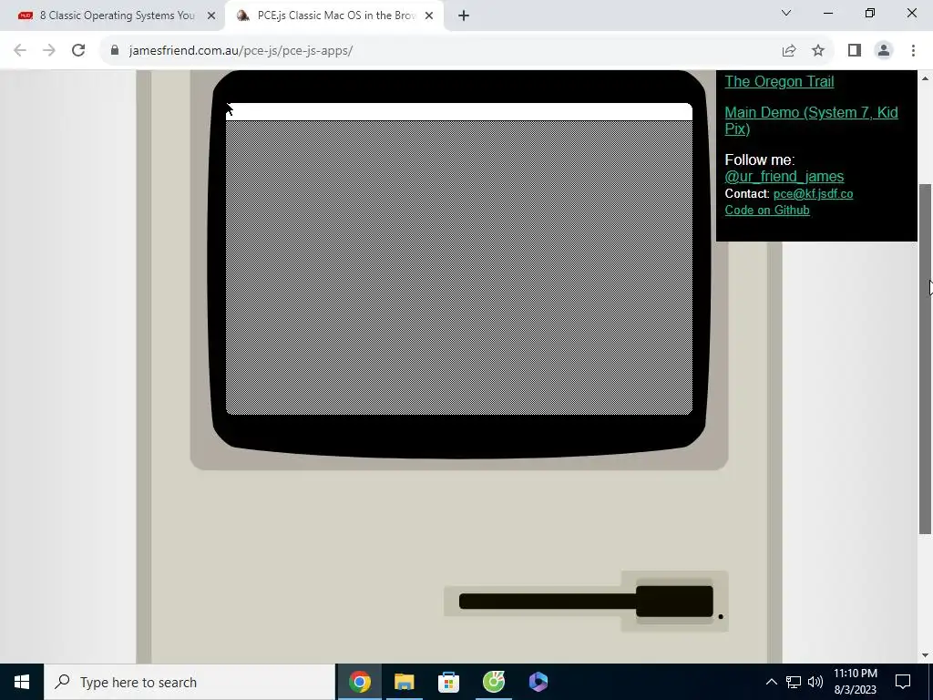
Task: Visit @ur_friend_james profile link
Action: pos(784,176)
